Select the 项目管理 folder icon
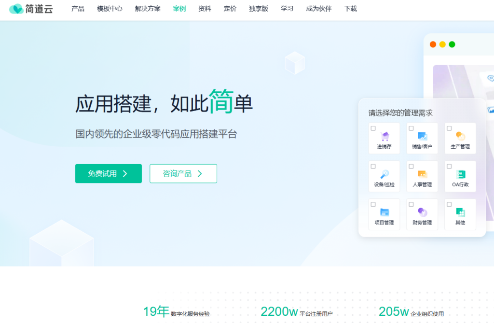Image resolution: width=494 pixels, height=323 pixels. 384,212
